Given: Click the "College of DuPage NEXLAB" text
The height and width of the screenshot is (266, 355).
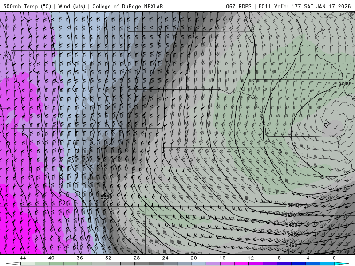Looking at the screenshot, I should [x=127, y=6].
